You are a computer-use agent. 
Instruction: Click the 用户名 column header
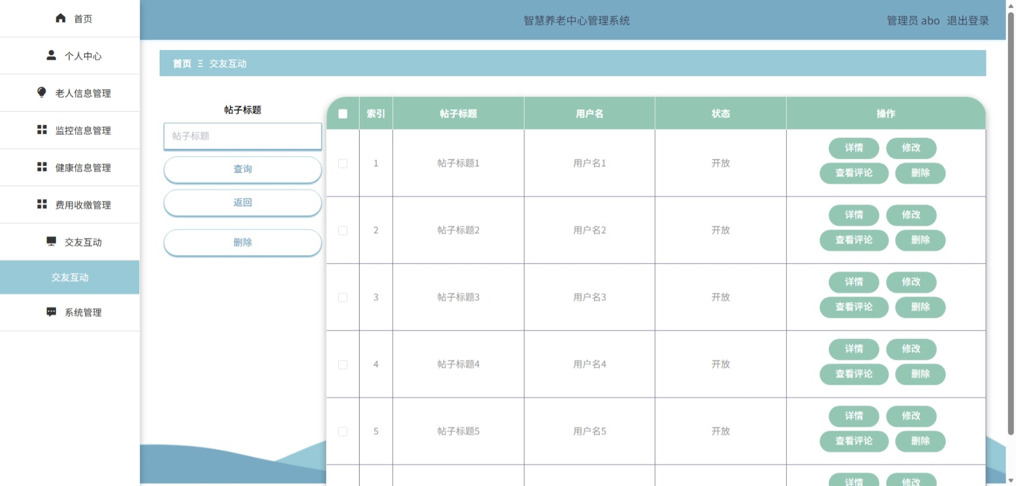pyautogui.click(x=590, y=113)
